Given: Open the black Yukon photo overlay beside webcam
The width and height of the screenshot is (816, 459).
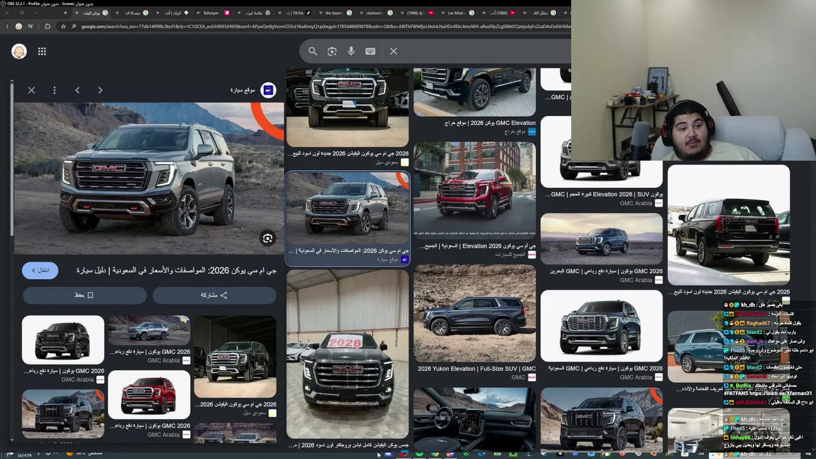Looking at the screenshot, I should point(729,225).
